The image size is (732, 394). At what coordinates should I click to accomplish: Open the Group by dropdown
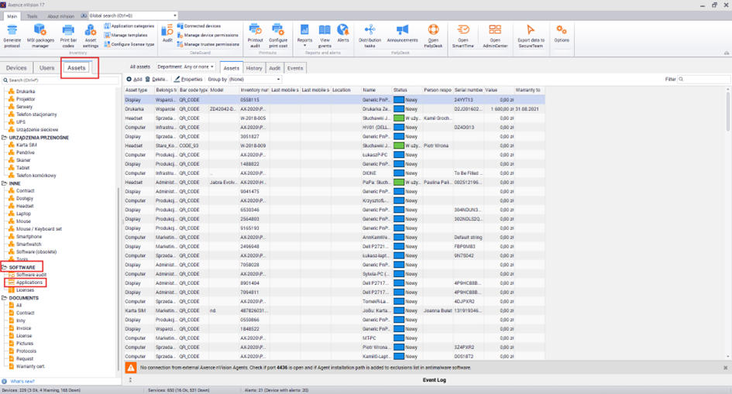243,79
